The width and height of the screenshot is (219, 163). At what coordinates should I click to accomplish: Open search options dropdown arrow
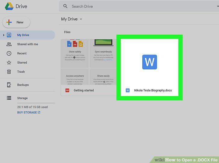tap(217, 6)
